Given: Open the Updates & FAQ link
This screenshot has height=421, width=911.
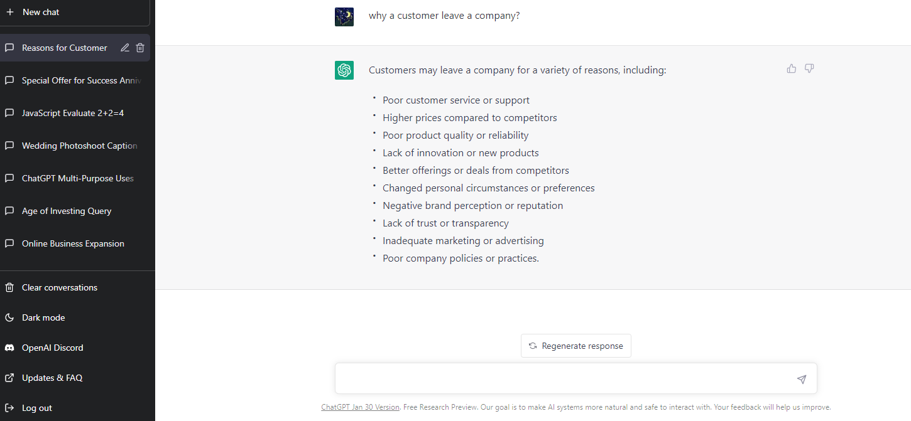Looking at the screenshot, I should coord(52,378).
